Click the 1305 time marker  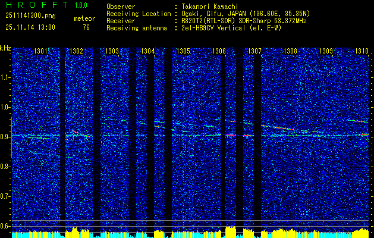[183, 51]
